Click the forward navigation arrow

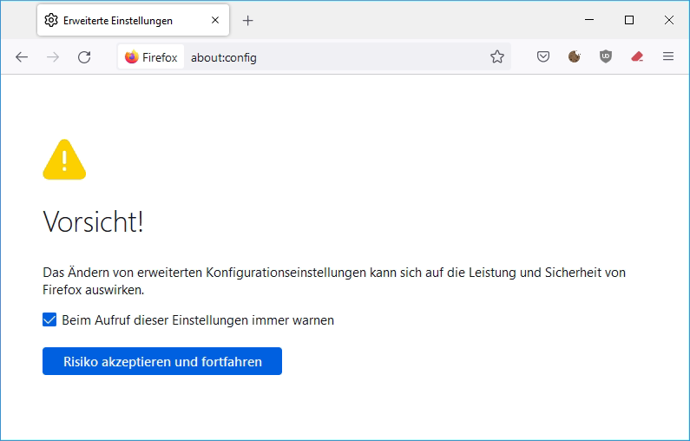point(53,57)
